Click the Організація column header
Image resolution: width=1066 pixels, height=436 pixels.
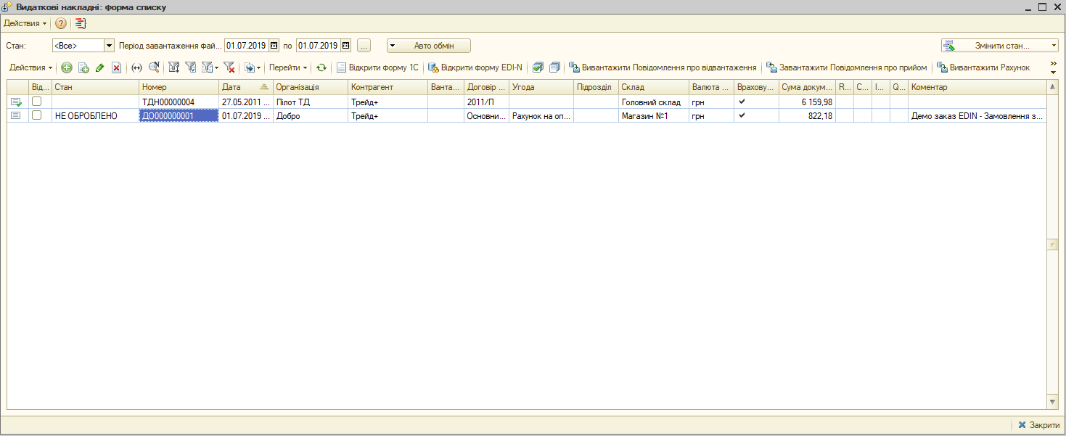pyautogui.click(x=311, y=87)
